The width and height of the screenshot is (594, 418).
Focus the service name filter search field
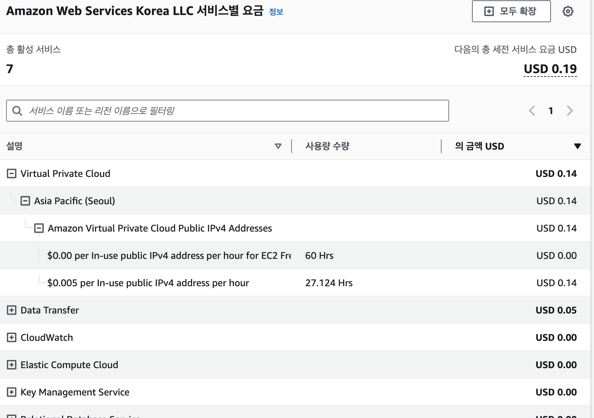coord(228,111)
